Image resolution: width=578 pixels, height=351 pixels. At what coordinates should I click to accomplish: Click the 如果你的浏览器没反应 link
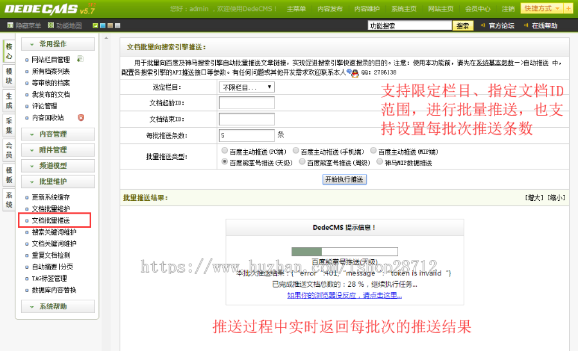tap(344, 295)
